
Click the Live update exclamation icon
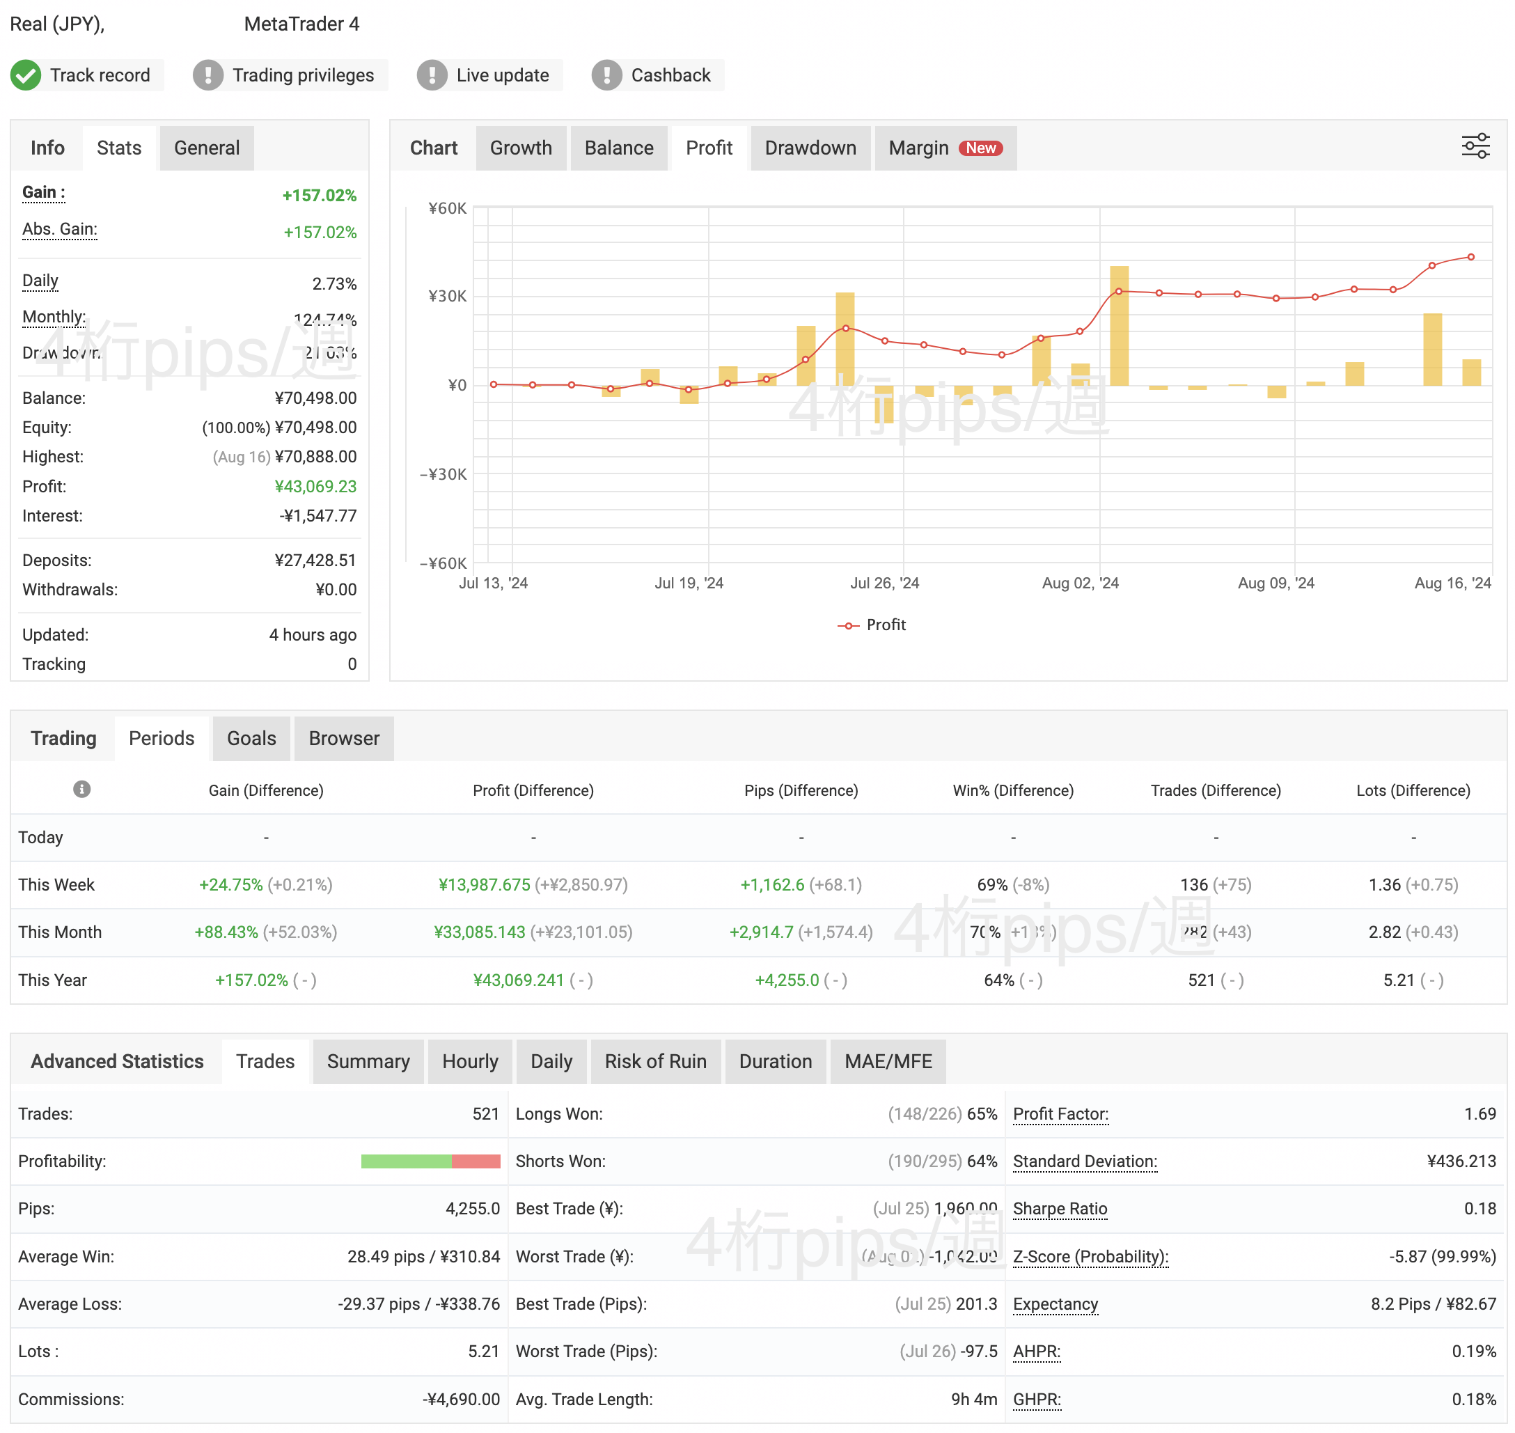(432, 76)
